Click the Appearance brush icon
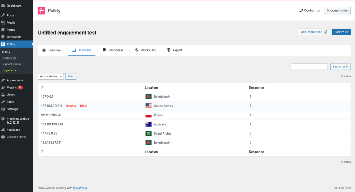 pyautogui.click(x=3, y=80)
